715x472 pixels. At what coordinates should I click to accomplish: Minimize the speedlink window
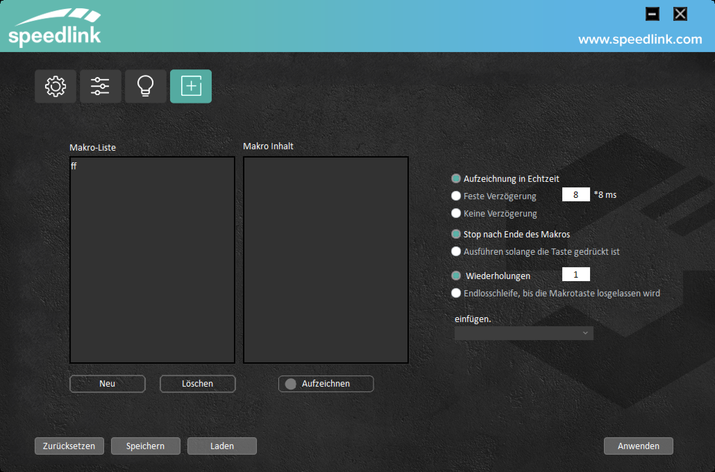[x=652, y=14]
